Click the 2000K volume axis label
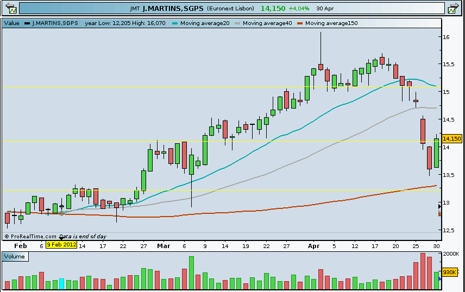465x292 pixels. (x=451, y=254)
